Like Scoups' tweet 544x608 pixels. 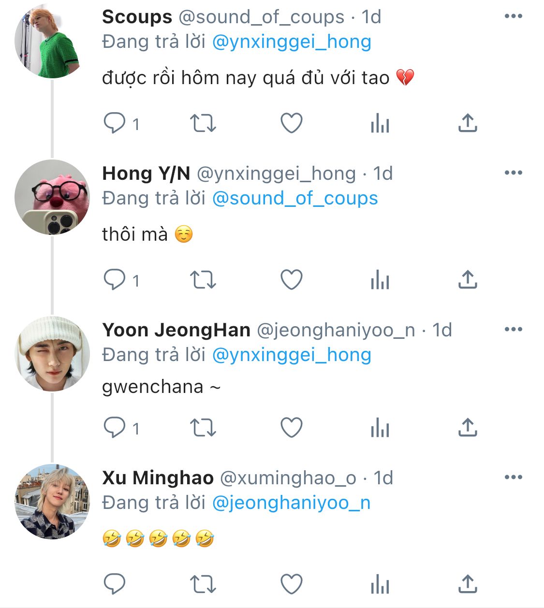pos(292,123)
